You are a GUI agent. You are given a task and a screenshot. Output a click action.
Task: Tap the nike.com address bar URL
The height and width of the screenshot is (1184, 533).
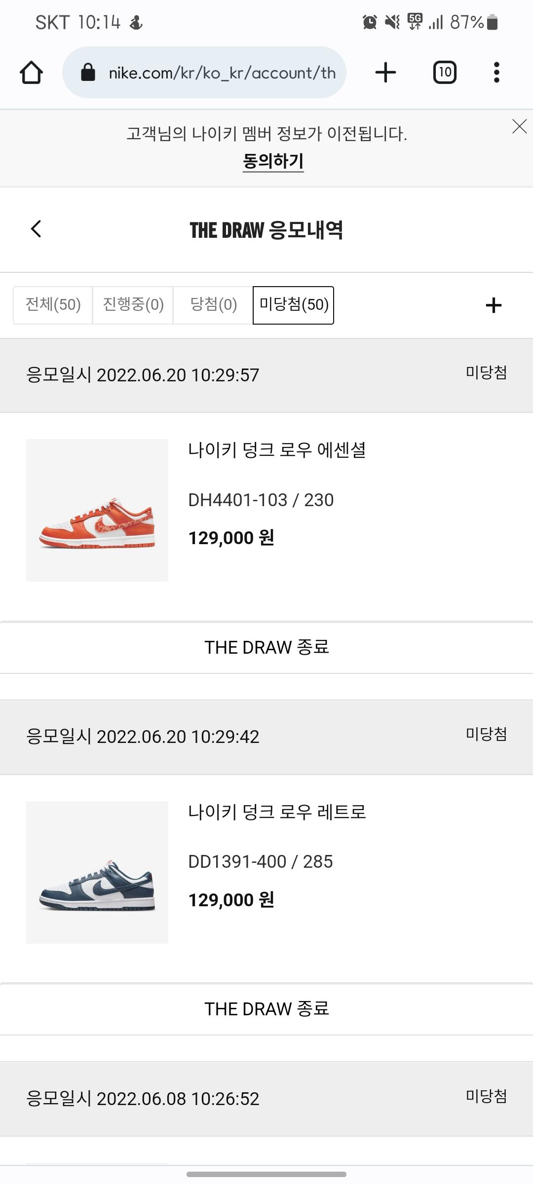click(222, 73)
